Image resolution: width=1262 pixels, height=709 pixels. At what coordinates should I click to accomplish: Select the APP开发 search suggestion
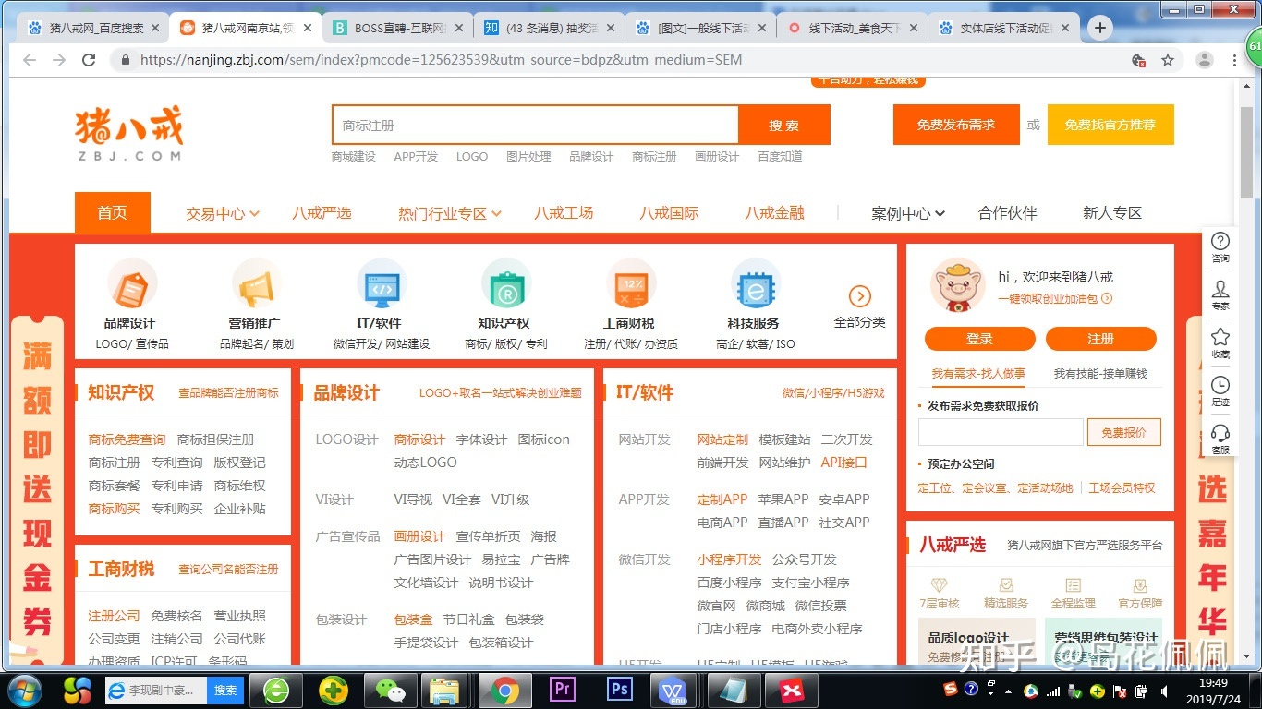pyautogui.click(x=416, y=157)
